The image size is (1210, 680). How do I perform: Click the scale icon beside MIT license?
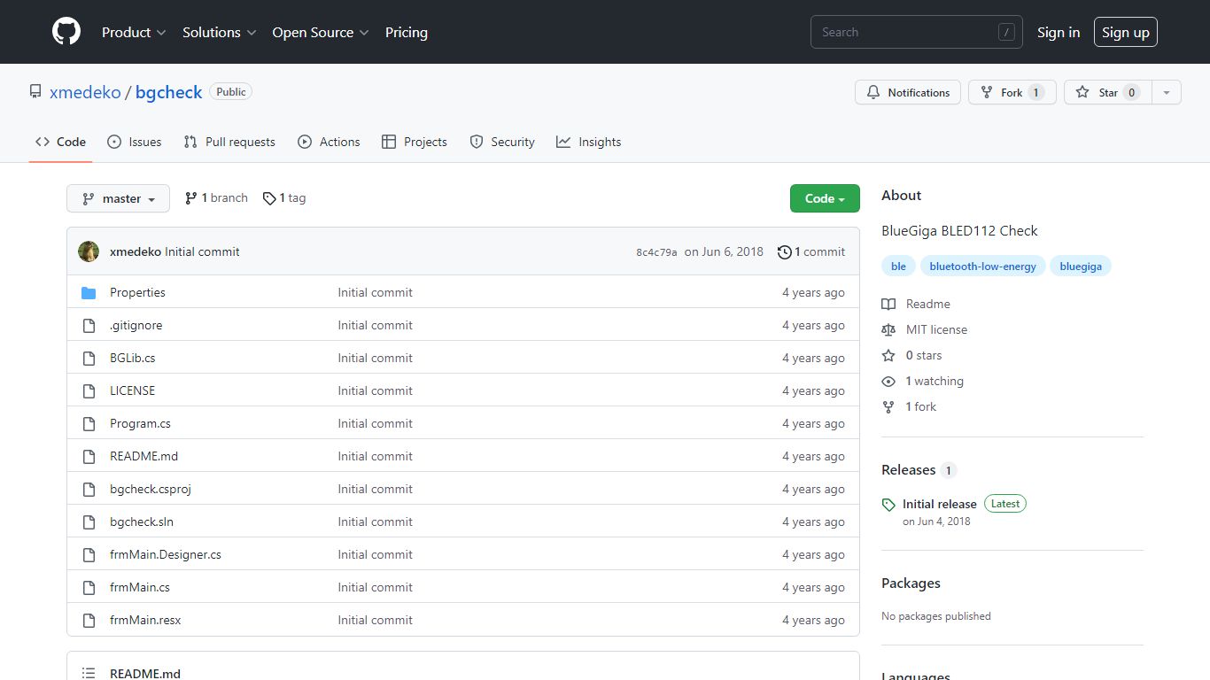coord(888,329)
